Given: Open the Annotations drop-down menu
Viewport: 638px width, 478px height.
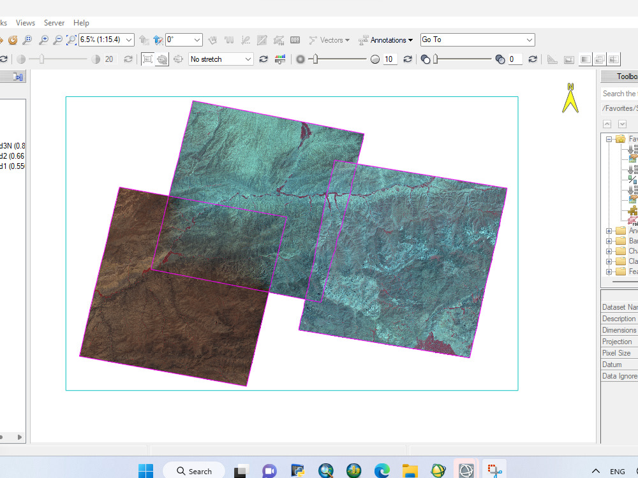Looking at the screenshot, I should tap(386, 40).
